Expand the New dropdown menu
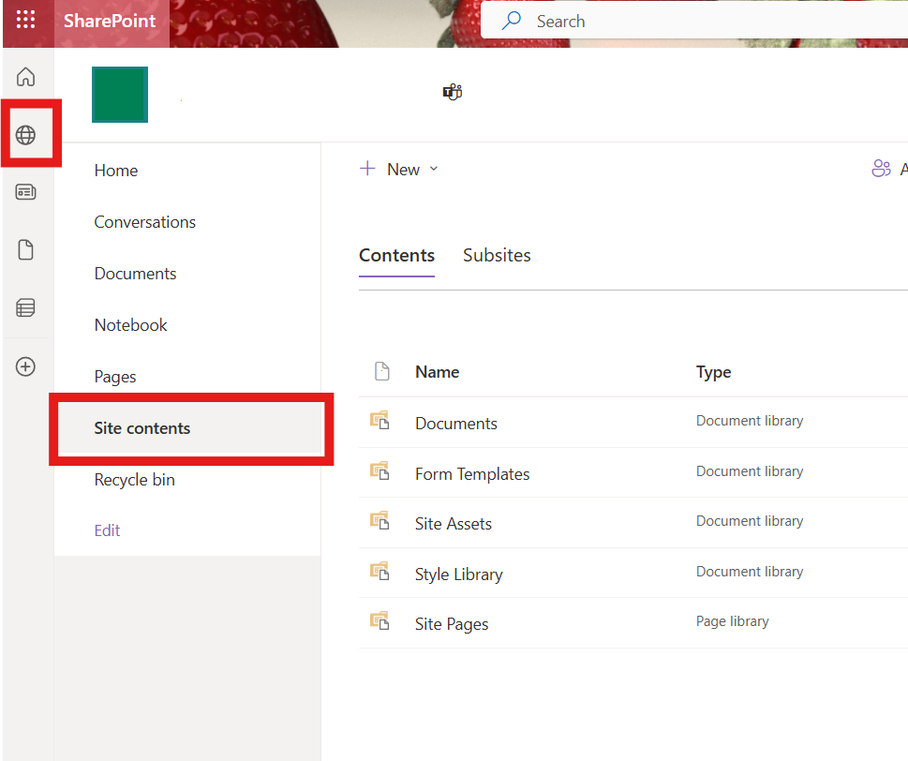 tap(400, 170)
